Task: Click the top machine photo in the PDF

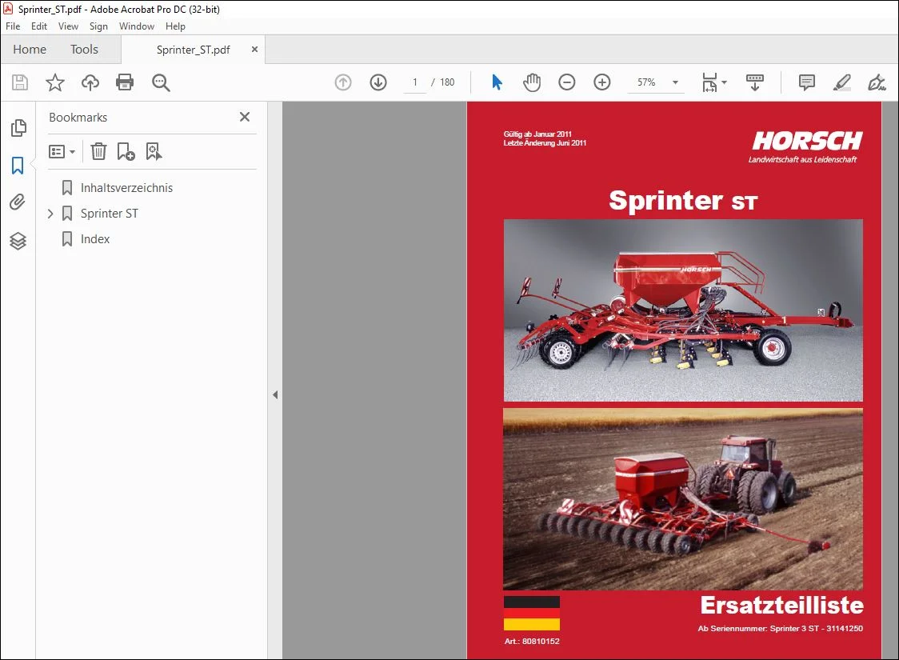Action: click(683, 310)
